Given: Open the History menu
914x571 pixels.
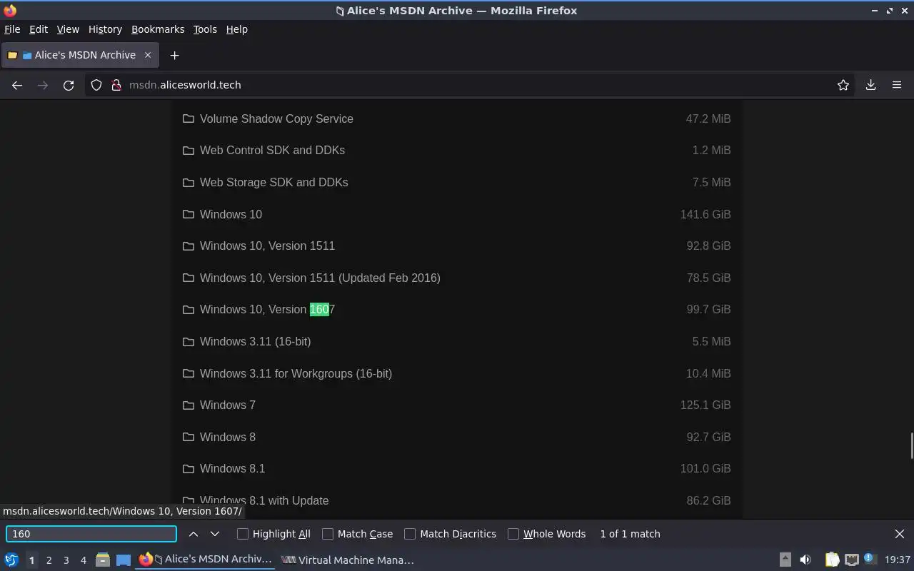Looking at the screenshot, I should (x=105, y=29).
